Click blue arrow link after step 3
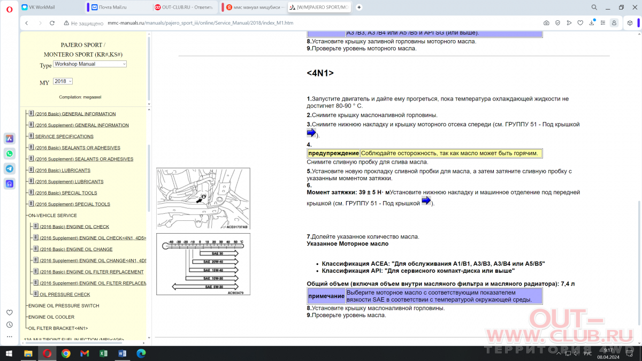The width and height of the screenshot is (642, 361). point(311,133)
